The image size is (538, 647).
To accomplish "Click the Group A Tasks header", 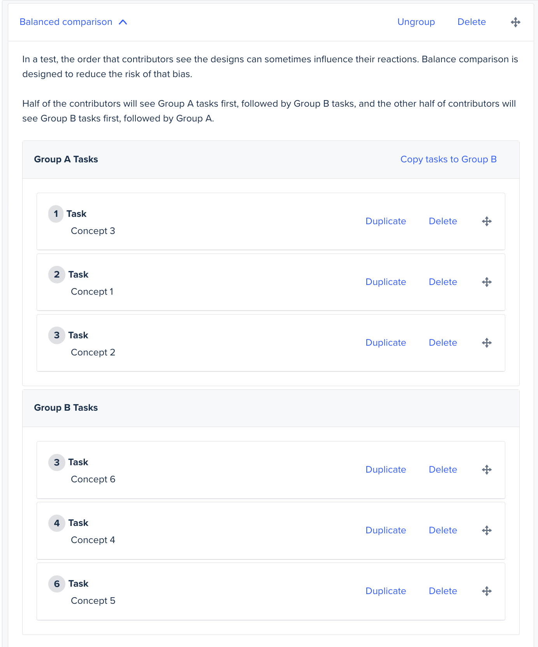I will (66, 160).
